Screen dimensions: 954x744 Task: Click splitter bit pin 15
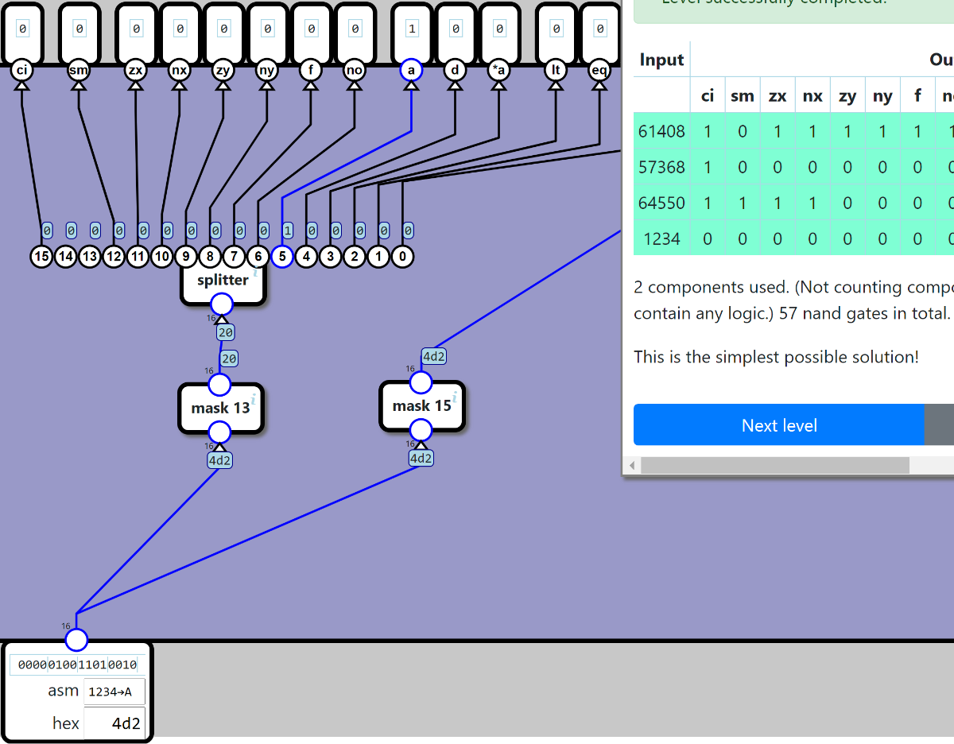[41, 257]
